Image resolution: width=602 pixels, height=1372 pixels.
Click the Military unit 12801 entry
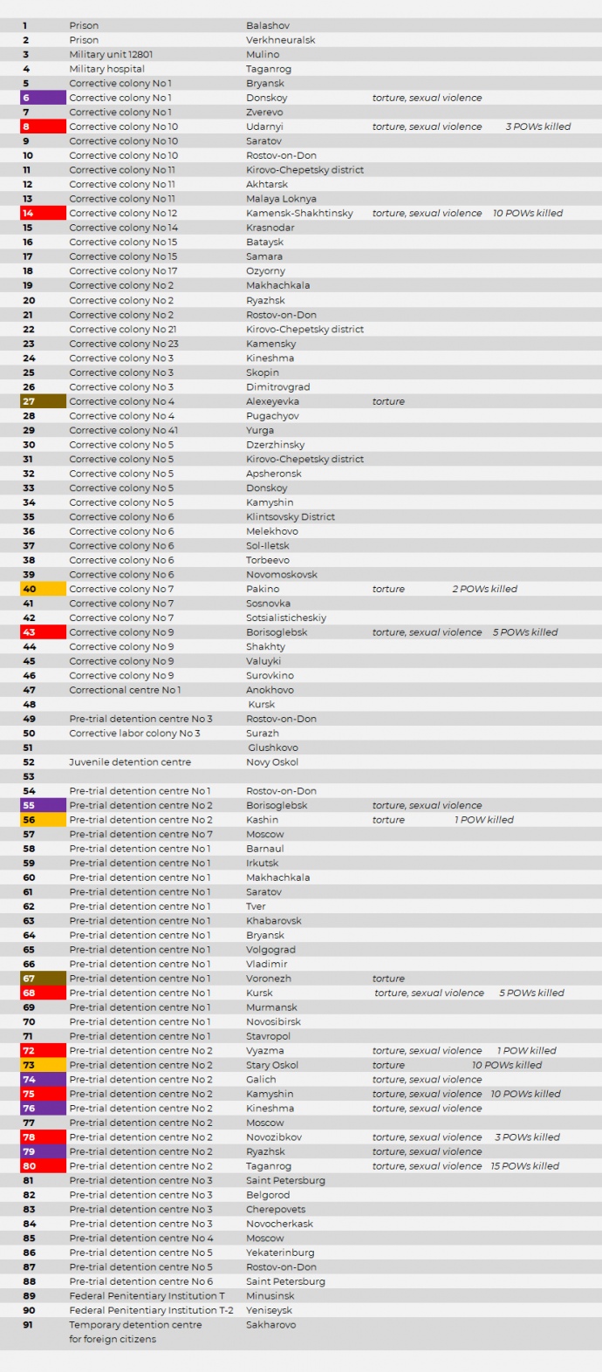click(111, 54)
